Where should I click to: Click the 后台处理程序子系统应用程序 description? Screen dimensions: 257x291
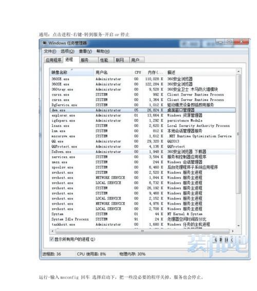(192, 167)
